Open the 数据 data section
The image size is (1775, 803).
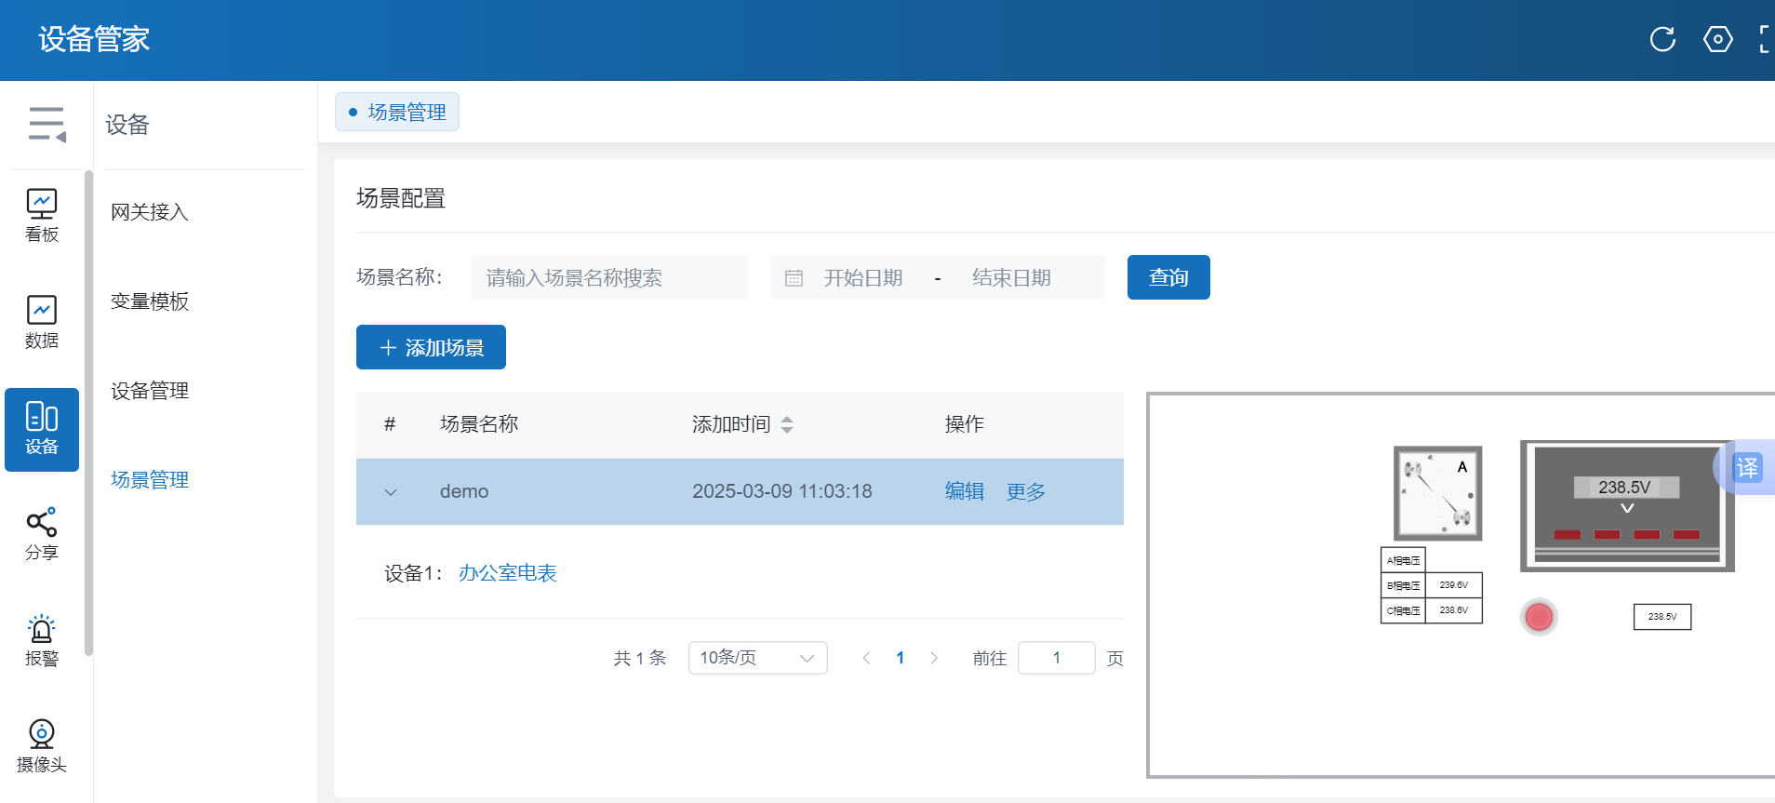tap(42, 322)
